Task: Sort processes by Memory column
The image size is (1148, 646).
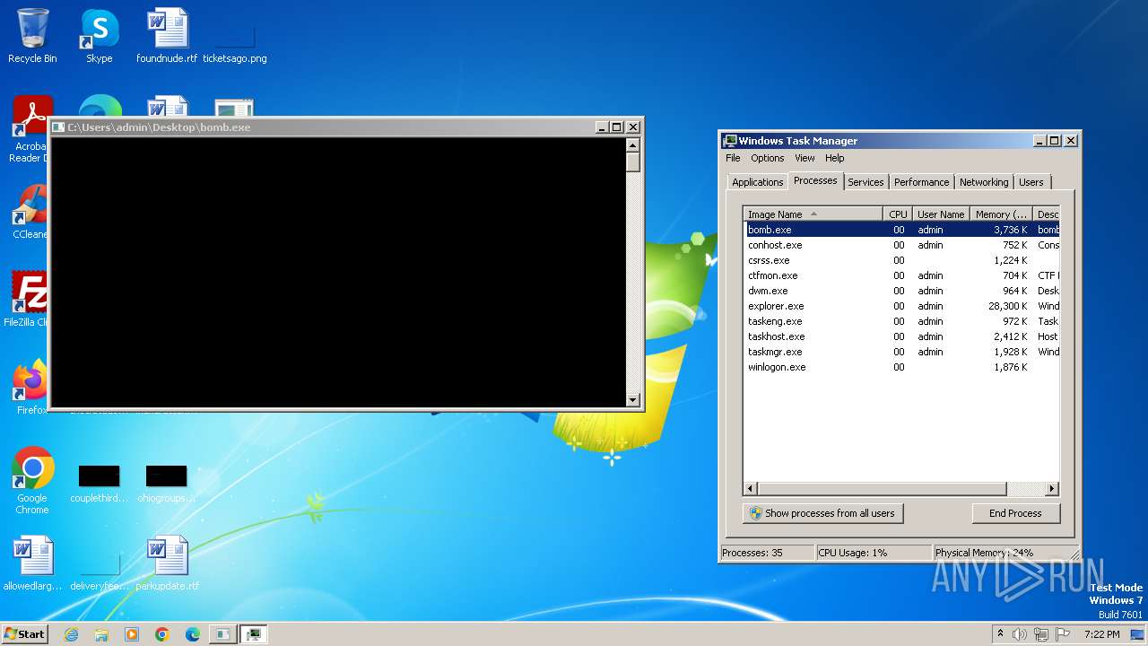Action: click(x=1001, y=214)
